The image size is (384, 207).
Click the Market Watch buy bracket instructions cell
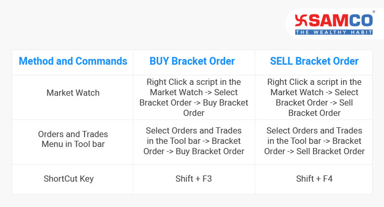coord(194,98)
